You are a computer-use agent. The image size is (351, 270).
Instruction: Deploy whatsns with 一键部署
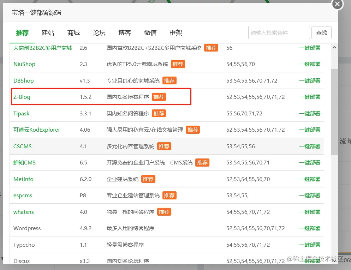(x=310, y=212)
